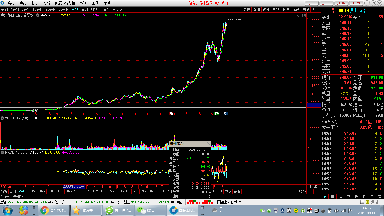The width and height of the screenshot is (384, 216).
Task: Click the 叠加 overlay button
Action: tap(256, 10)
